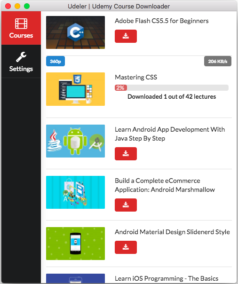Viewport: 238px width, 284px height.
Task: Click the Mastering CSS download progress bar
Action: click(x=172, y=87)
